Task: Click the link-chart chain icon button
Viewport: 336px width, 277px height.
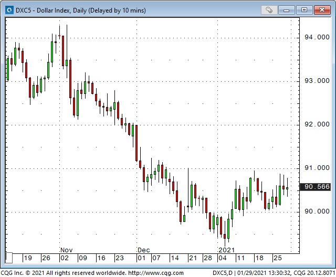Action: click(269, 10)
